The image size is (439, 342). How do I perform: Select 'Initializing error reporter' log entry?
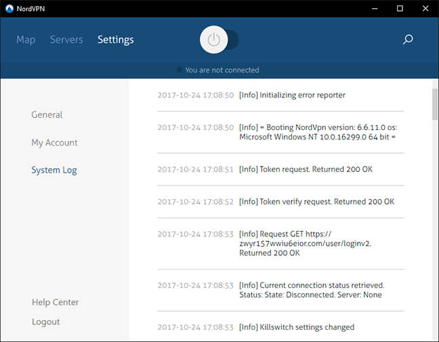point(281,95)
